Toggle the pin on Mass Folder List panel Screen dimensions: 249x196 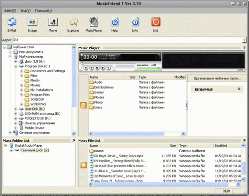[x=74, y=140]
